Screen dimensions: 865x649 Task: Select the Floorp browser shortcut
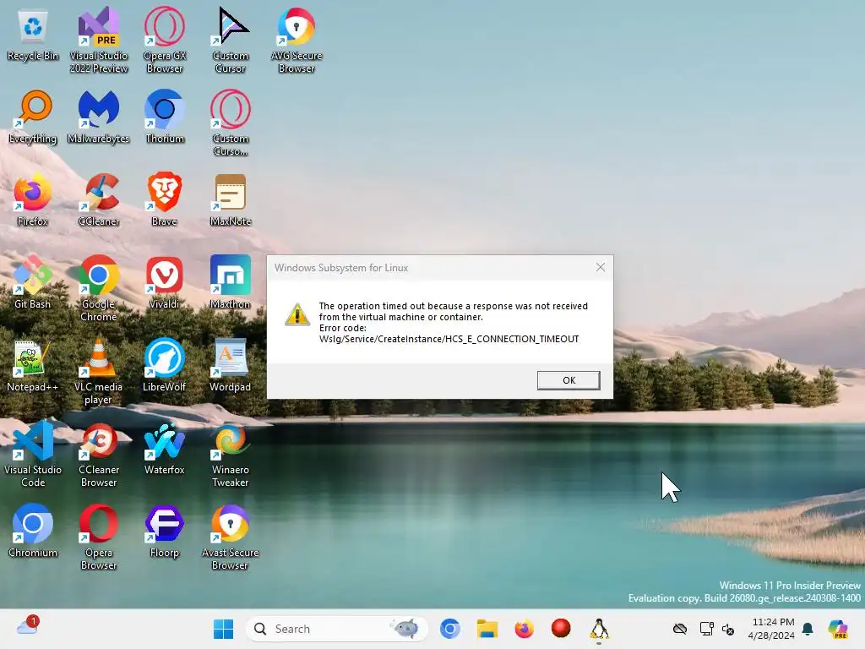tap(165, 531)
